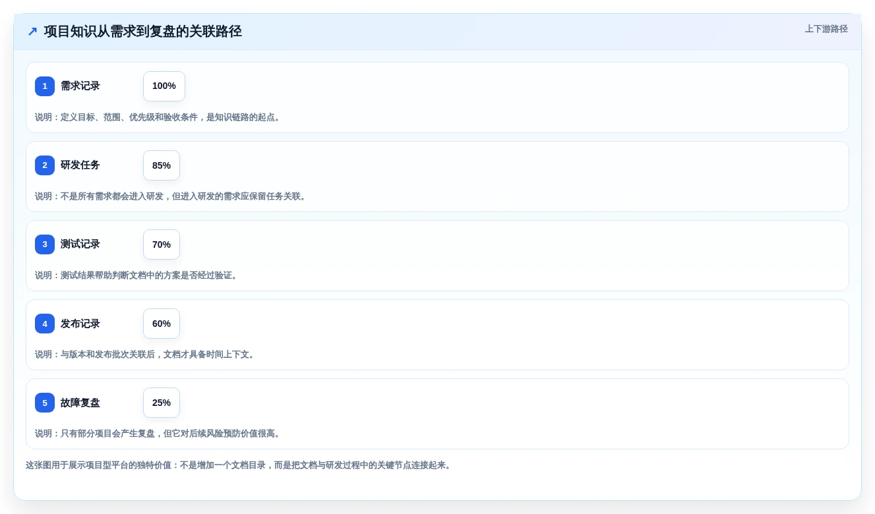
Task: Click the page title 项目知识从需求到复盘的关联路径
Action: (143, 32)
